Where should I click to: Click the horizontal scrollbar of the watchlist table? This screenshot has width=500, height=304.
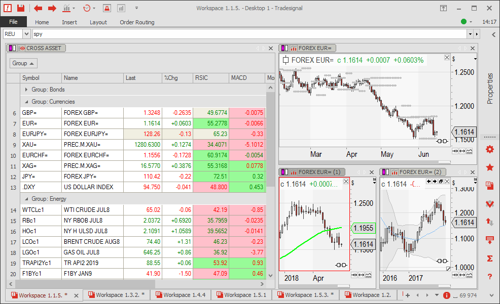click(85, 284)
